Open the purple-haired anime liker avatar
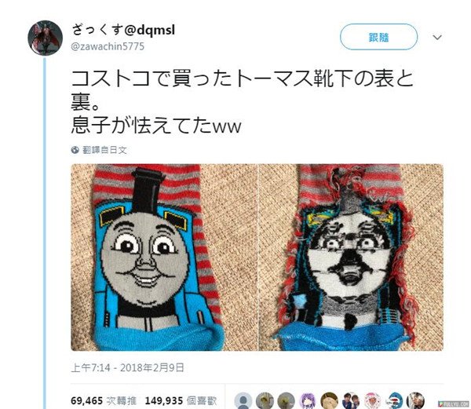 point(309,401)
